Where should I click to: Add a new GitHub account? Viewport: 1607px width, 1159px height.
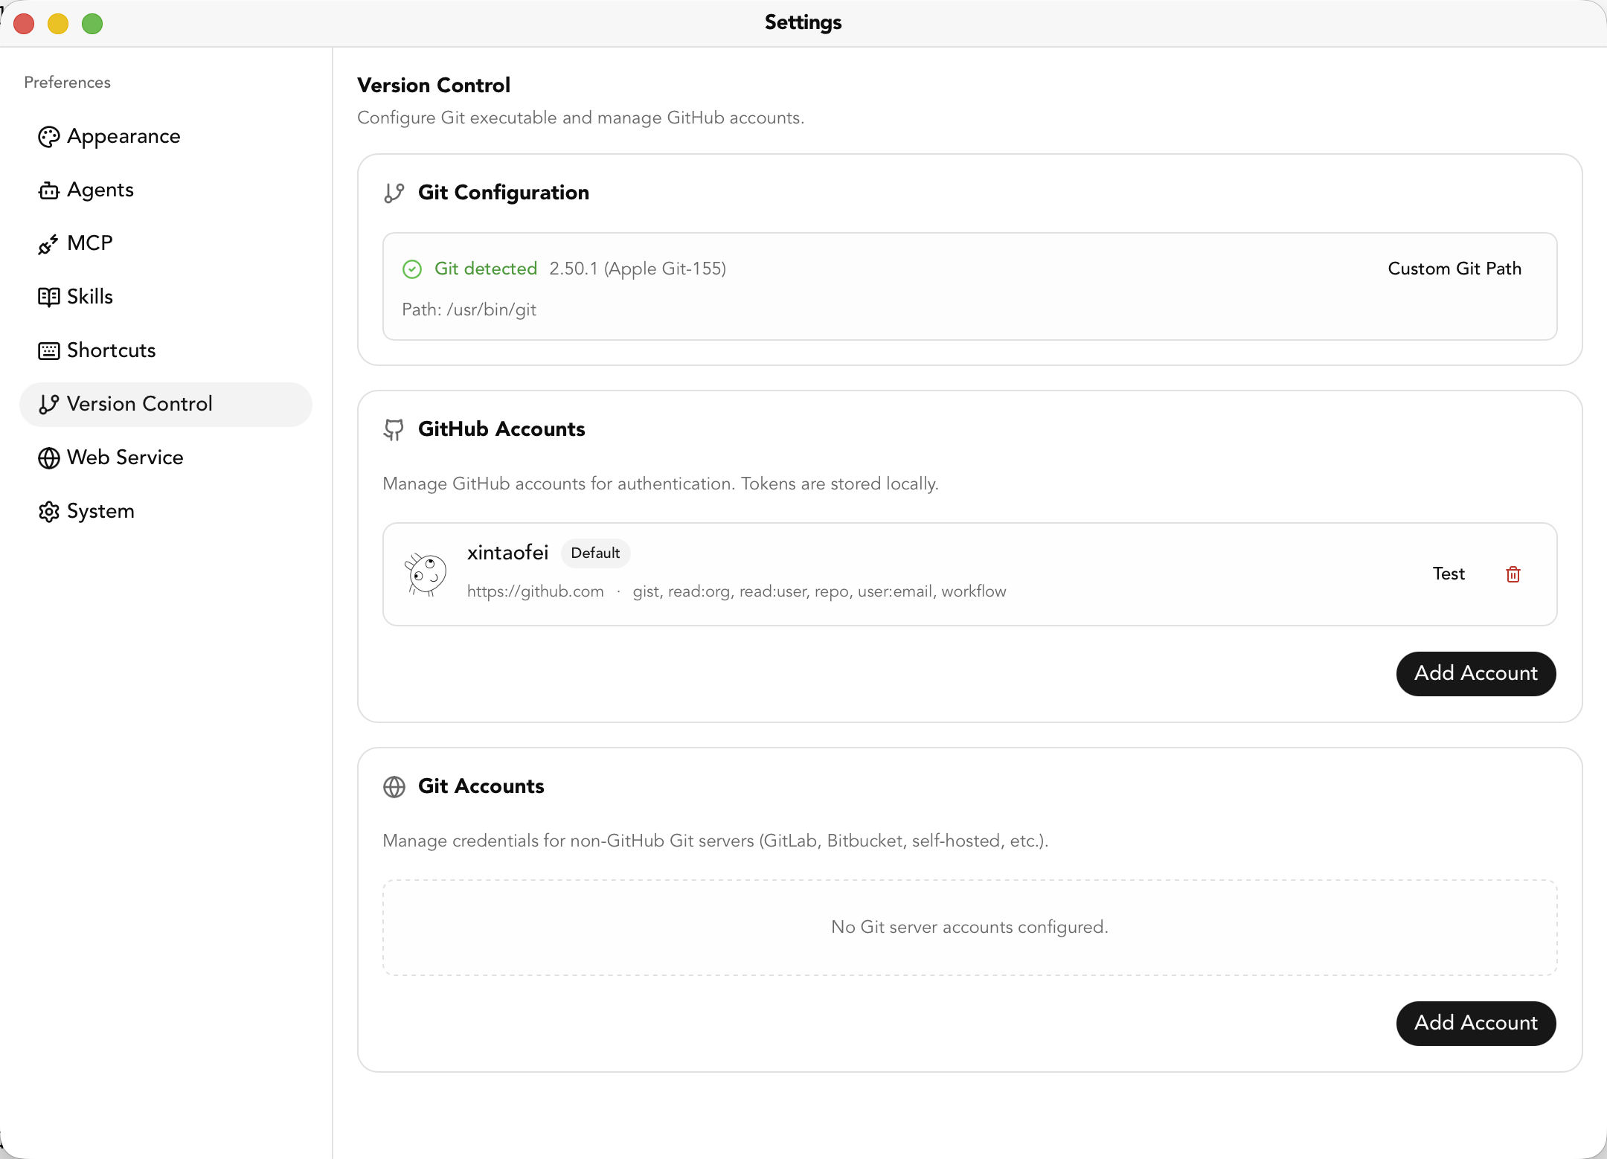click(x=1475, y=673)
